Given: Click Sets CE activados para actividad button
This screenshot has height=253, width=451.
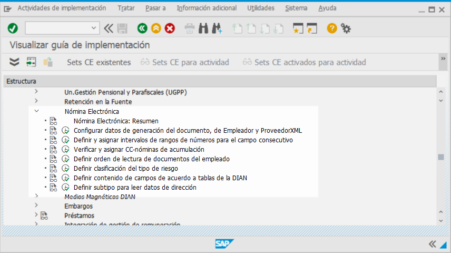Looking at the screenshot, I should pyautogui.click(x=305, y=62).
